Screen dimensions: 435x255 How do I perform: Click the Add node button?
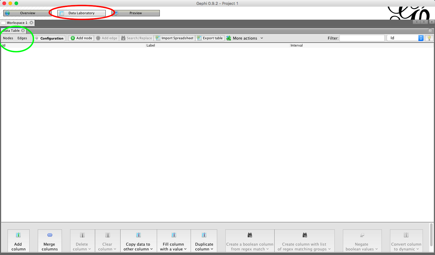(x=81, y=38)
